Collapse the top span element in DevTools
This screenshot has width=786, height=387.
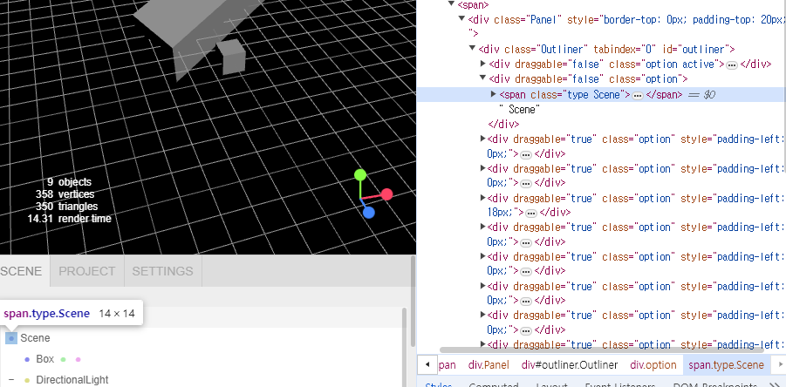coord(452,4)
